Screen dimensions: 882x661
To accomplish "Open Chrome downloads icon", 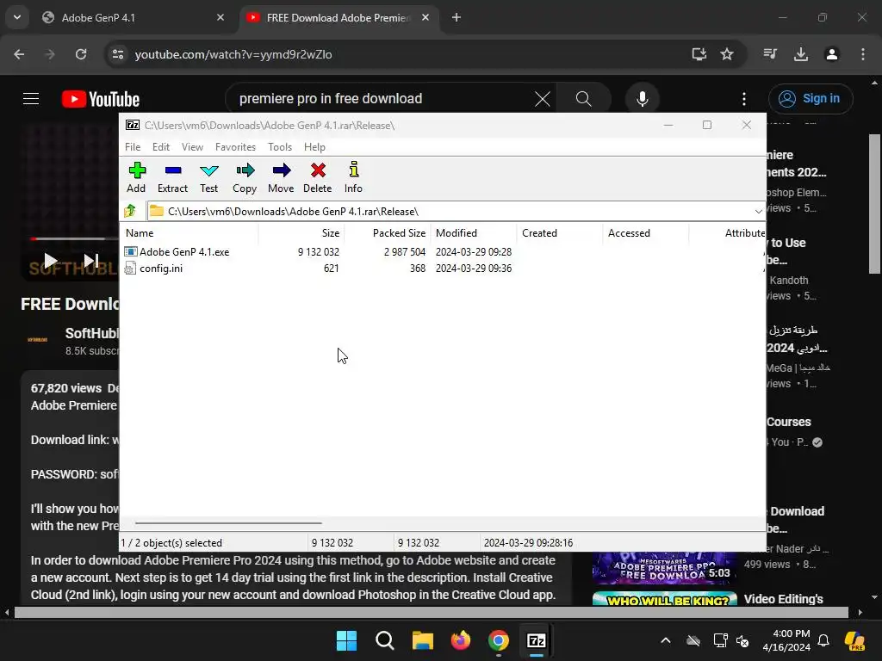I will pyautogui.click(x=800, y=54).
